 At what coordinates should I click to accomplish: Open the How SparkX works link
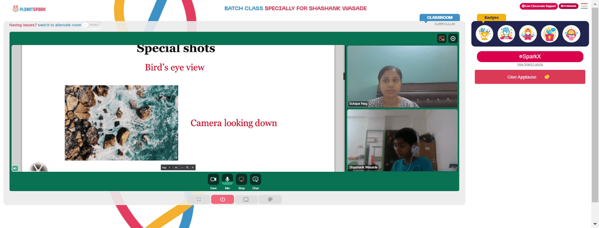(530, 64)
